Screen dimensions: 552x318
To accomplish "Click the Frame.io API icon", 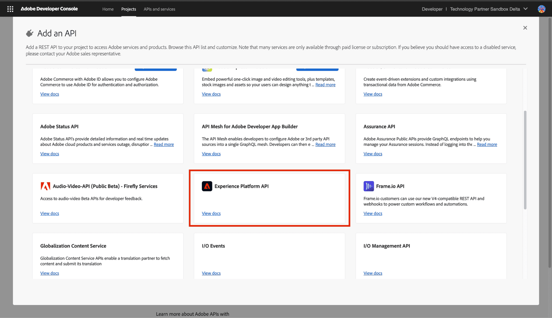I will coord(368,186).
